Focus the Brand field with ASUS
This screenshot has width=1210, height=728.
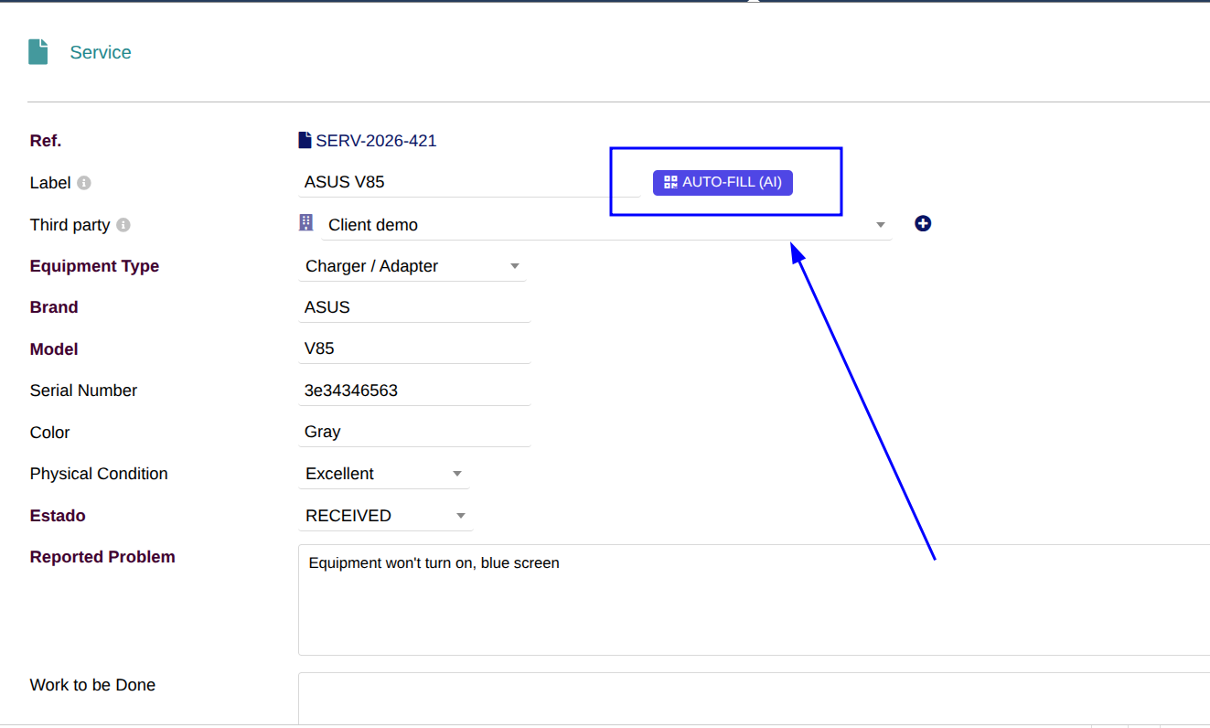(414, 307)
